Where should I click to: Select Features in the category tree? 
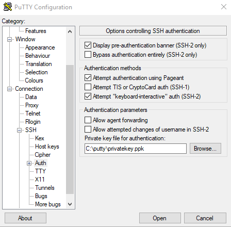(36, 31)
